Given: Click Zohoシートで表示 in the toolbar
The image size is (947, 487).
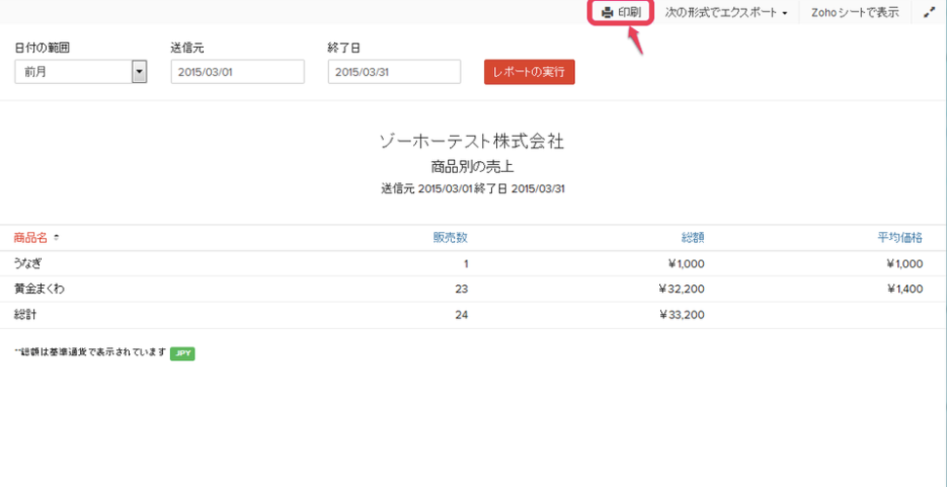Looking at the screenshot, I should pos(854,13).
